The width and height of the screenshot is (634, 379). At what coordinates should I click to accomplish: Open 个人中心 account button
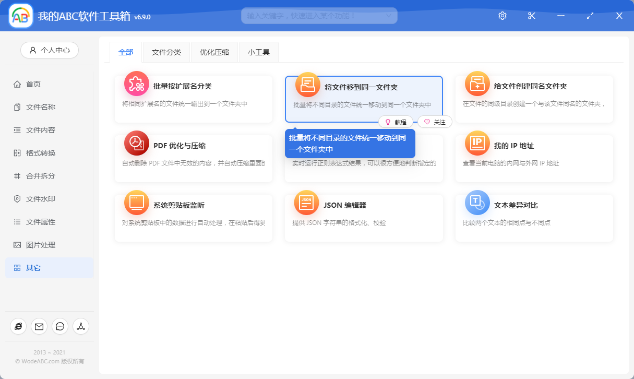pos(49,50)
